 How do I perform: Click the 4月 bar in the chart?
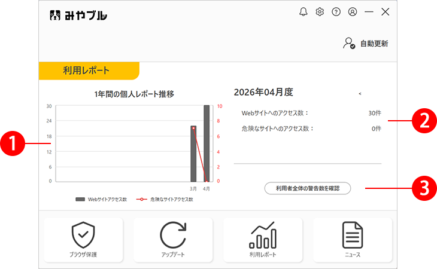tap(207, 143)
